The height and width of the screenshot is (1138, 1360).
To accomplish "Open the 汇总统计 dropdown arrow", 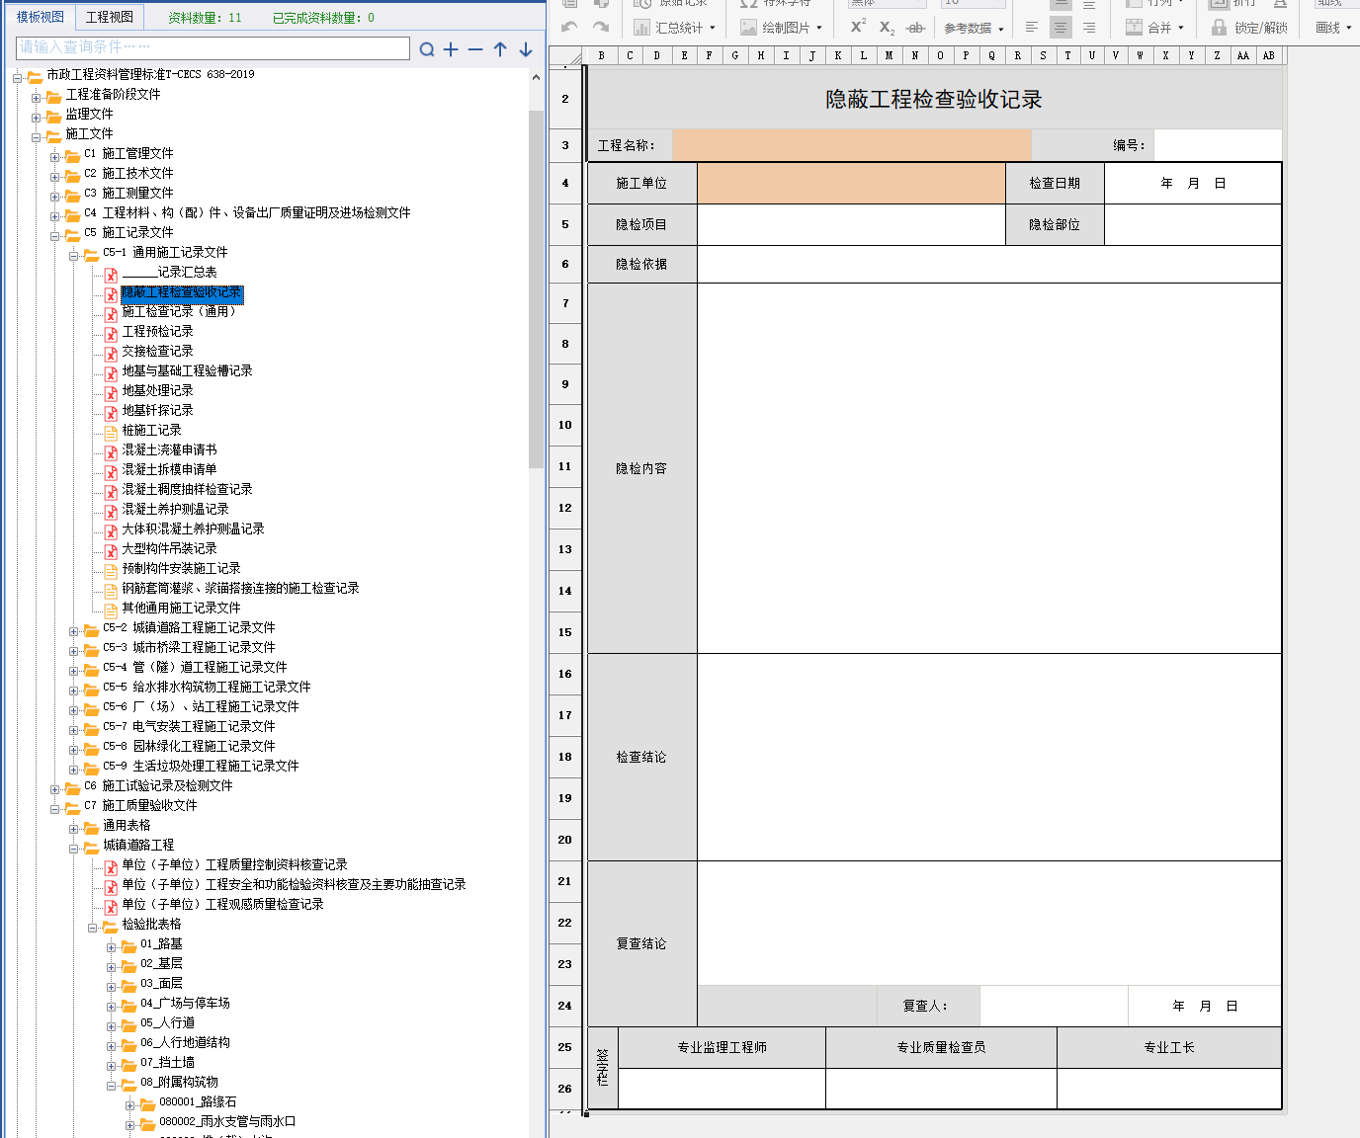I will tap(713, 29).
